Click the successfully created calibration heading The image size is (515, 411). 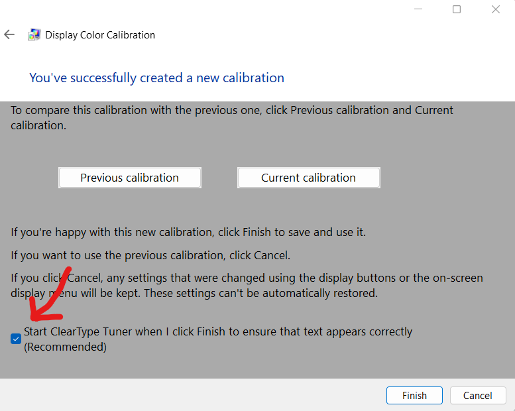point(156,78)
